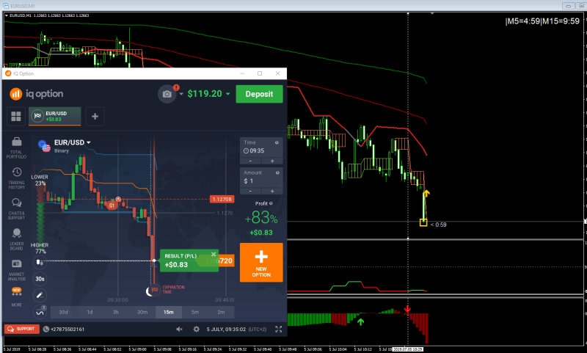
Task: Toggle sound mute icon in footer
Action: click(x=179, y=329)
